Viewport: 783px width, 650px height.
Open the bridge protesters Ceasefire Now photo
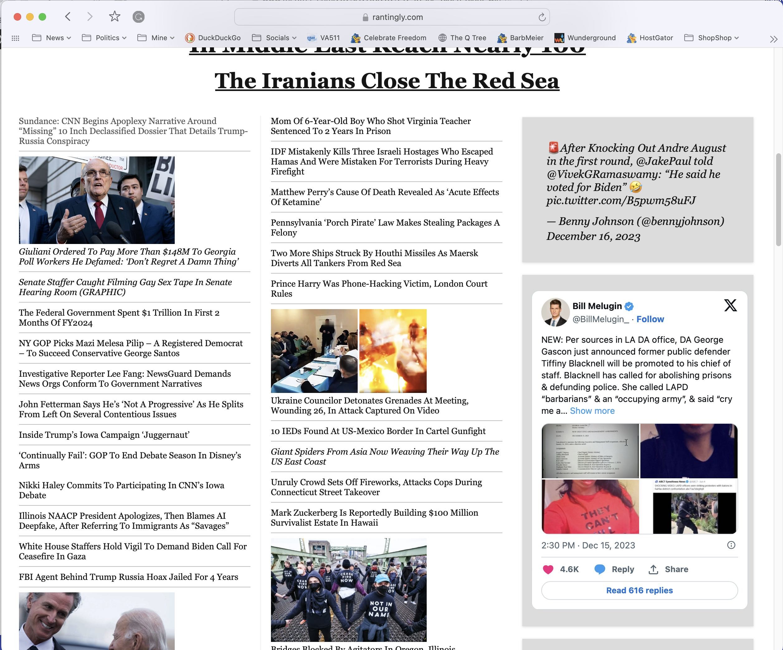click(x=349, y=590)
